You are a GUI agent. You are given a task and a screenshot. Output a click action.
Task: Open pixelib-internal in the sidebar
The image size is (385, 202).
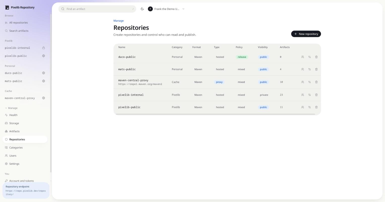(x=25, y=48)
